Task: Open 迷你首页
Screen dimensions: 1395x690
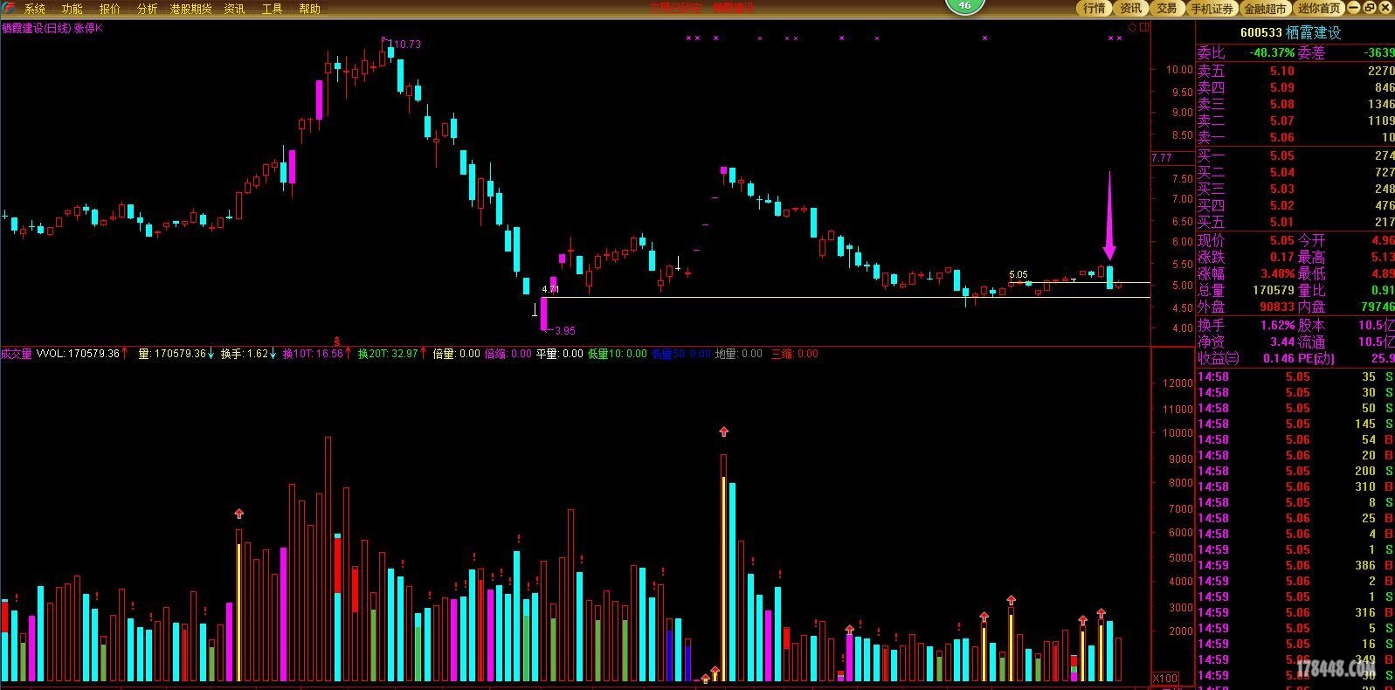Action: coord(1318,8)
